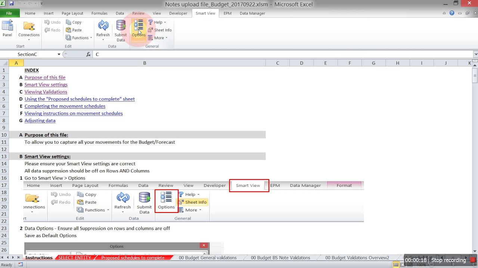478x268 pixels.
Task: Select column C header
Action: 277,63
